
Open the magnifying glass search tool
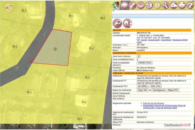[x=165, y=5]
